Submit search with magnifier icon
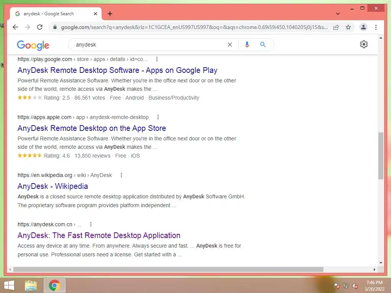The width and height of the screenshot is (391, 293). coord(263,45)
